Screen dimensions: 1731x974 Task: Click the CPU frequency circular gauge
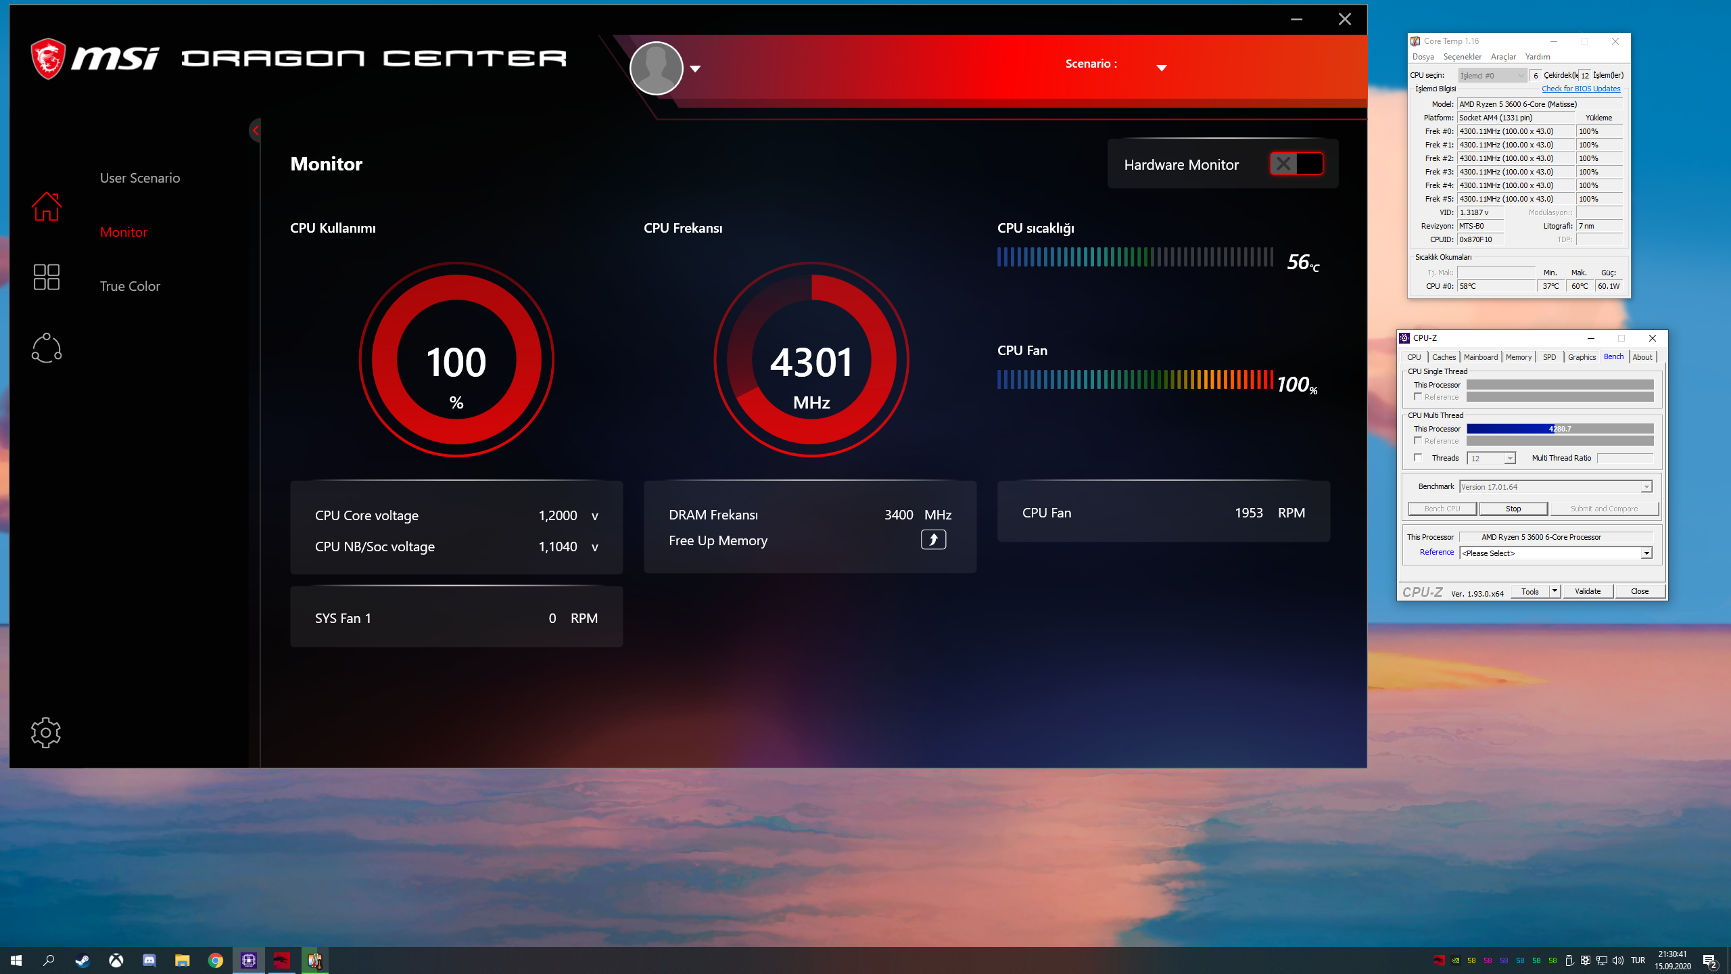[811, 359]
